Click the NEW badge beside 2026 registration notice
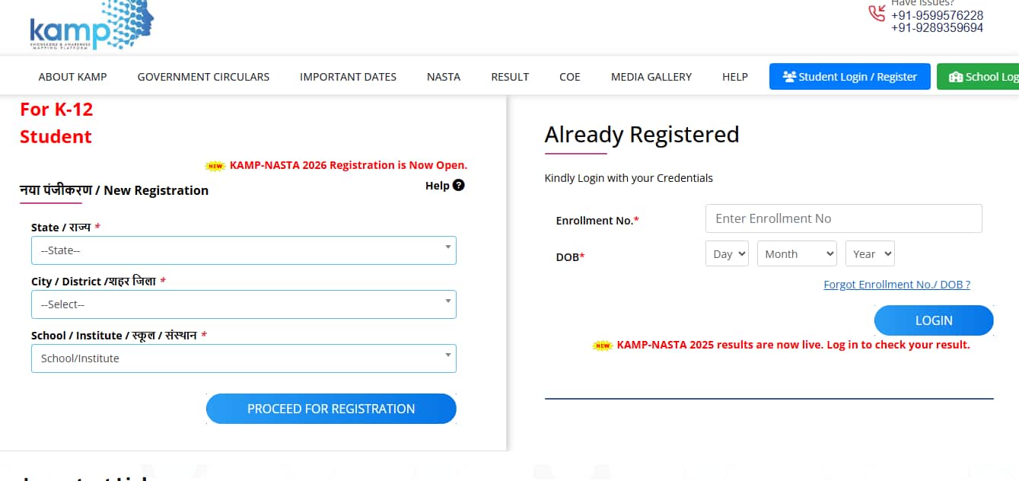 [216, 165]
